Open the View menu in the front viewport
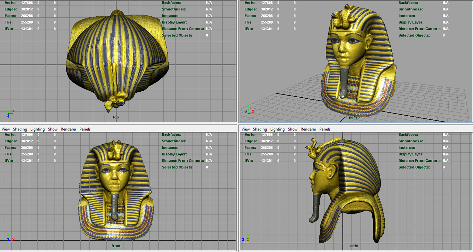 [x=6, y=129]
